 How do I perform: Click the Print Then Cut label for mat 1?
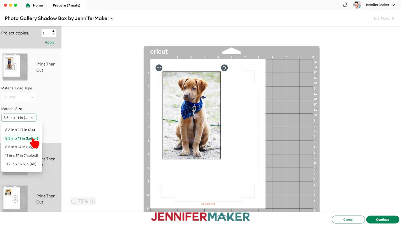[x=46, y=67]
